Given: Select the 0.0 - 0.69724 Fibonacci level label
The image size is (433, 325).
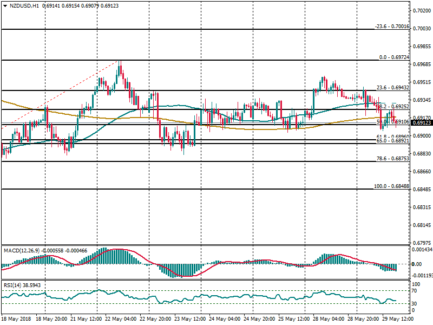Looking at the screenshot, I should click(394, 57).
